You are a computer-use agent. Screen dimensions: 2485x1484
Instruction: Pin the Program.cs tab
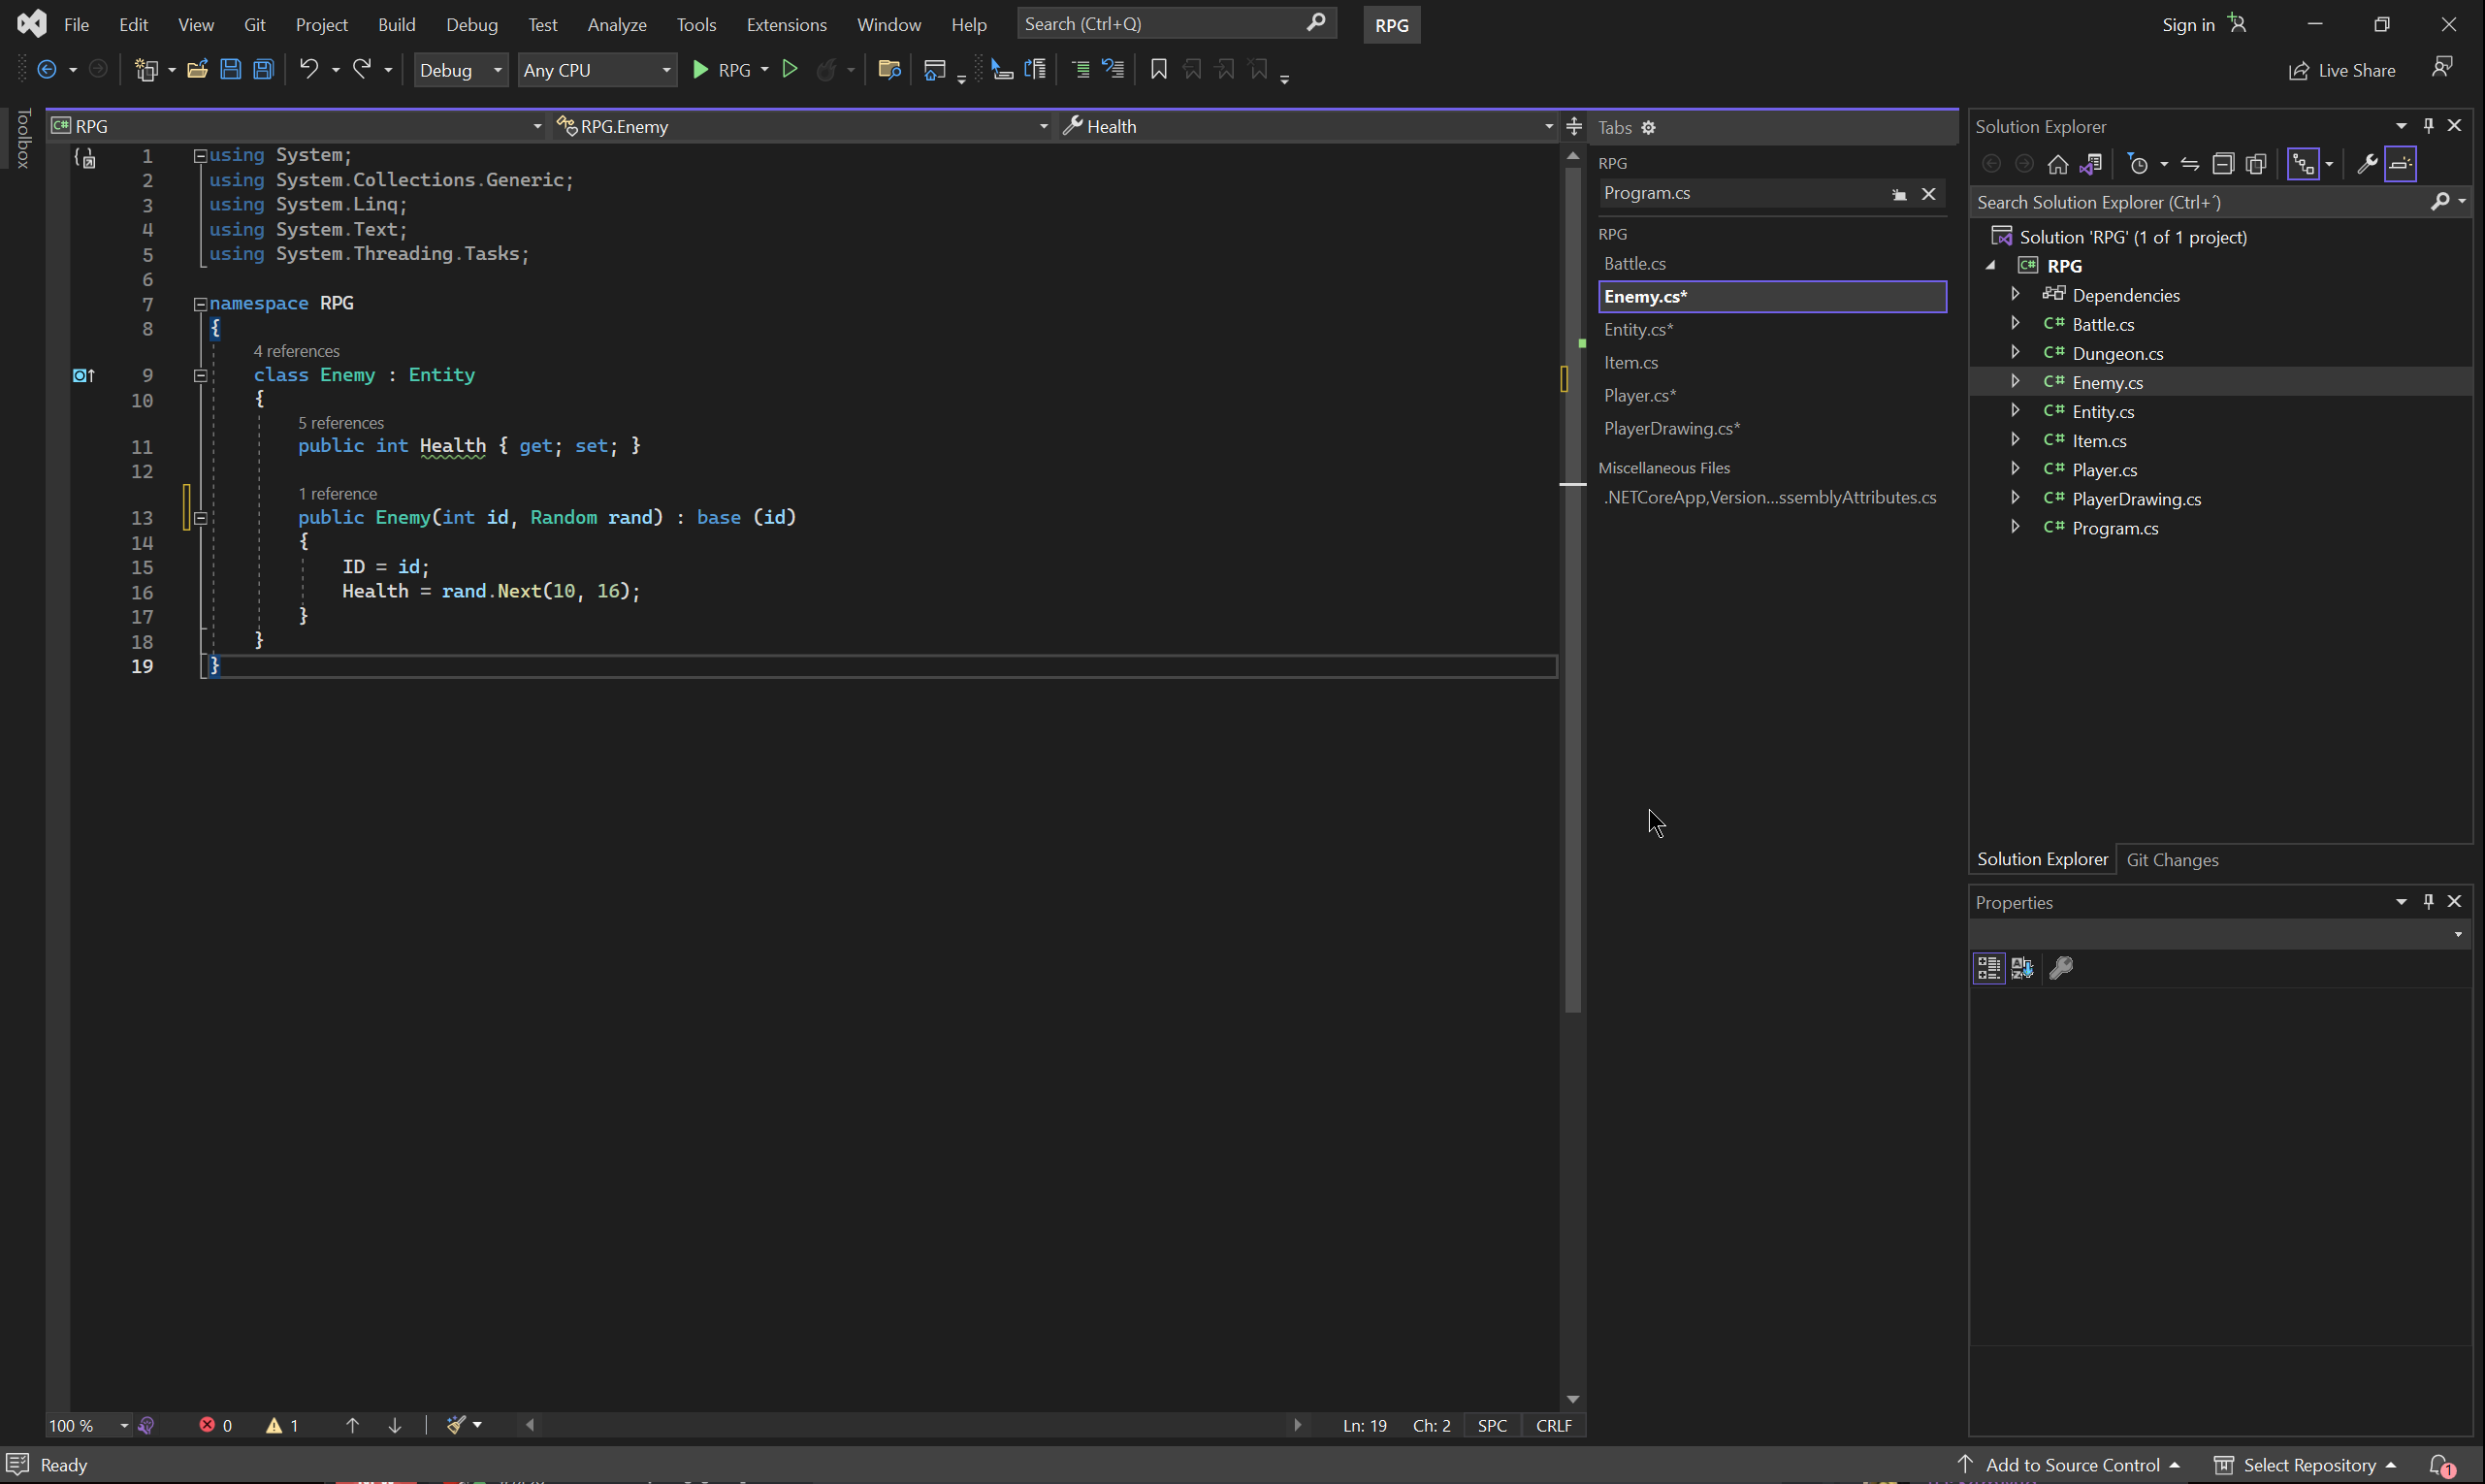click(1898, 195)
